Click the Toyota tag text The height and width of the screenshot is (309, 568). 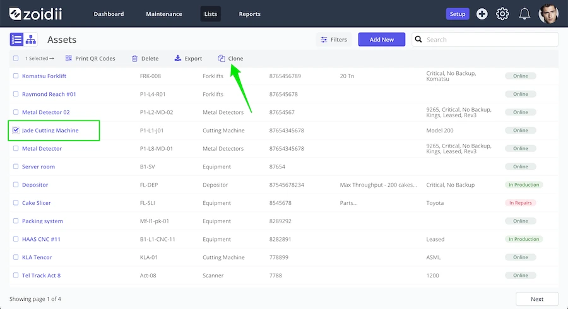point(435,203)
